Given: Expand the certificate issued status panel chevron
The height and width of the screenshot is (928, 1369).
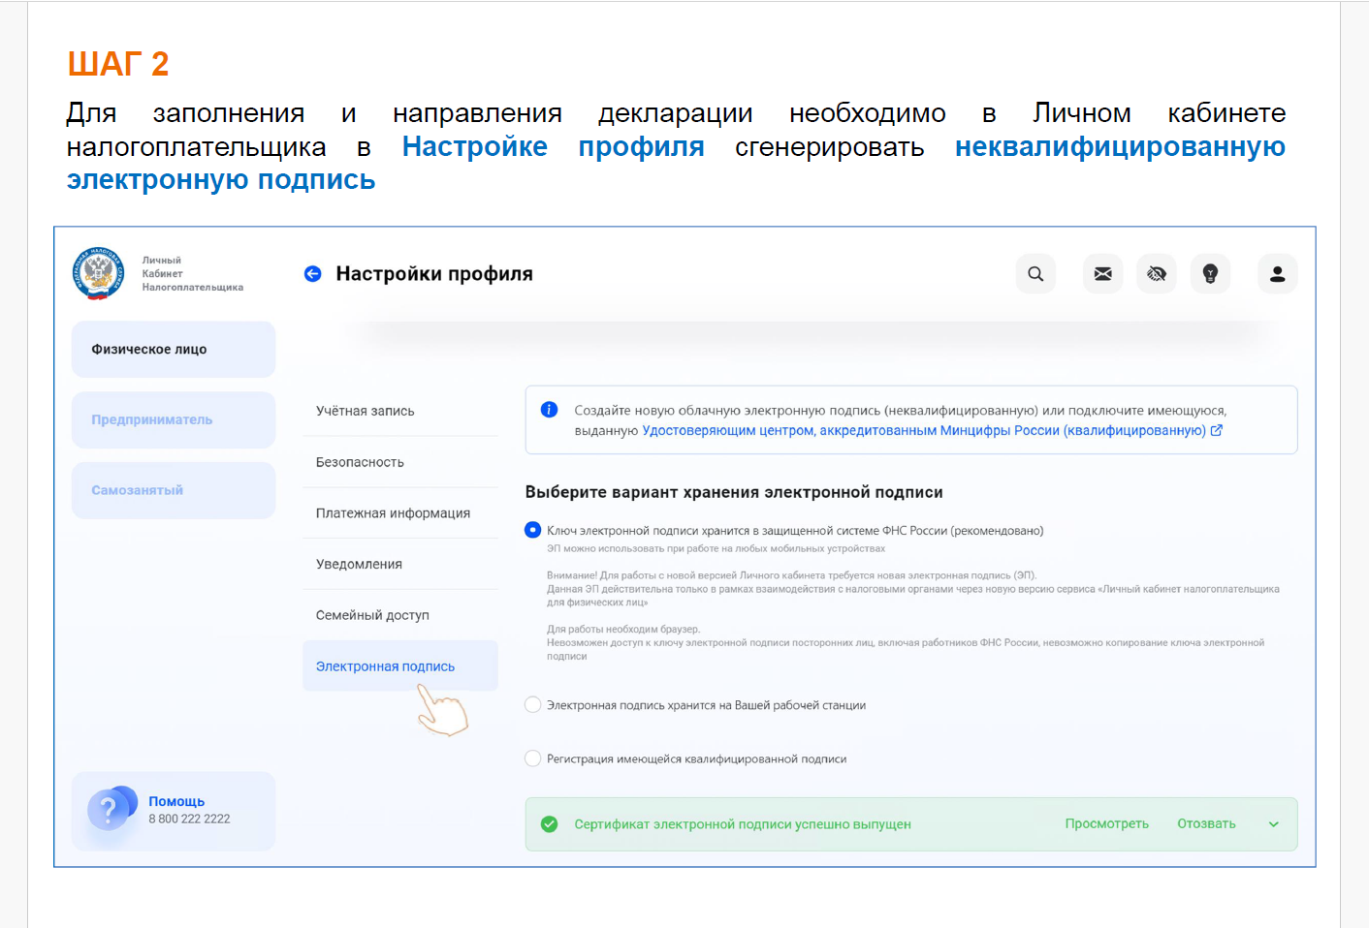Looking at the screenshot, I should tap(1273, 824).
